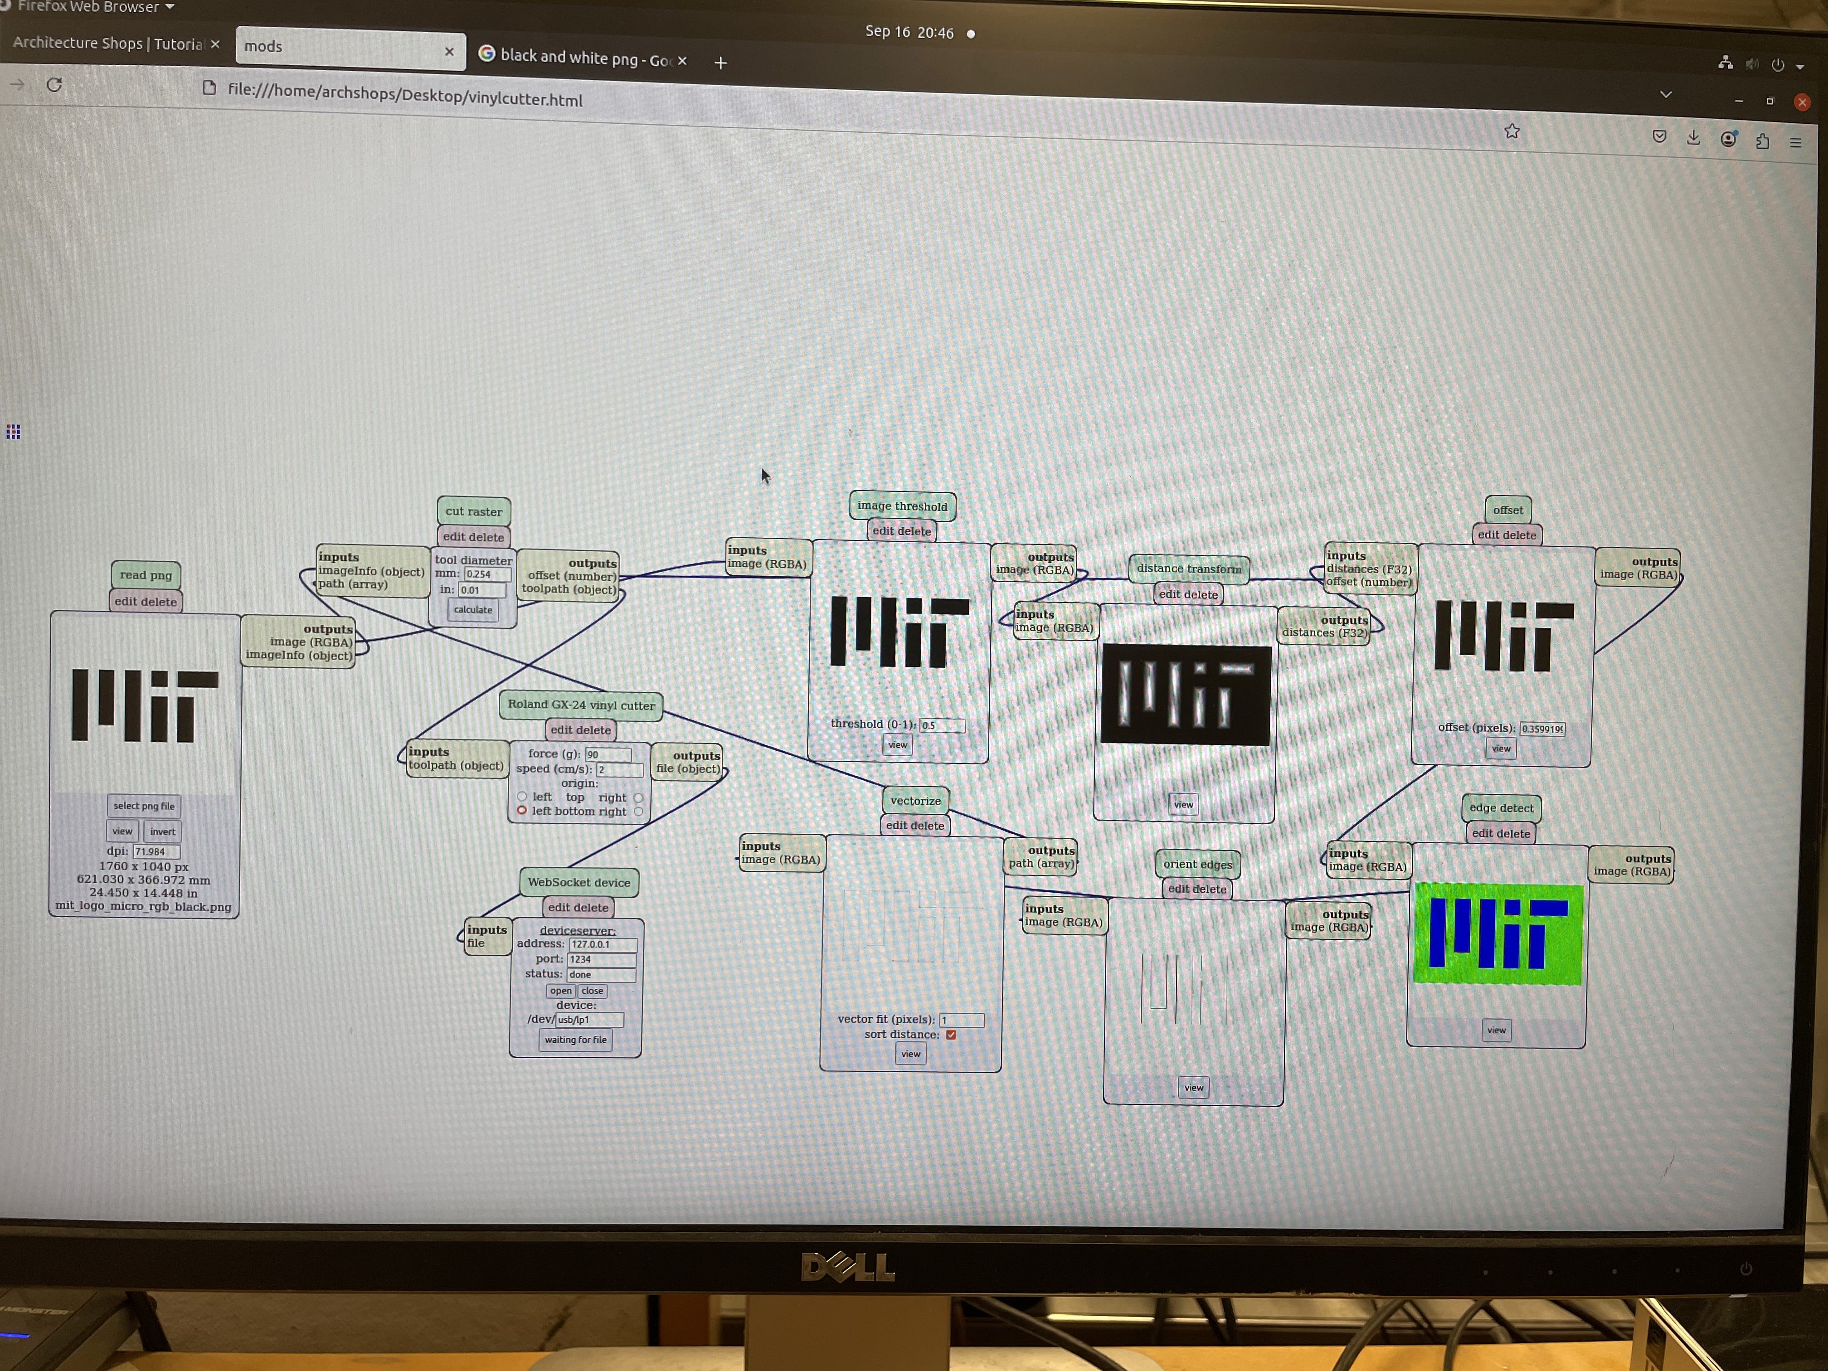Viewport: 1828px width, 1371px height.
Task: Open system menu dropdown arrow
Action: click(1800, 67)
